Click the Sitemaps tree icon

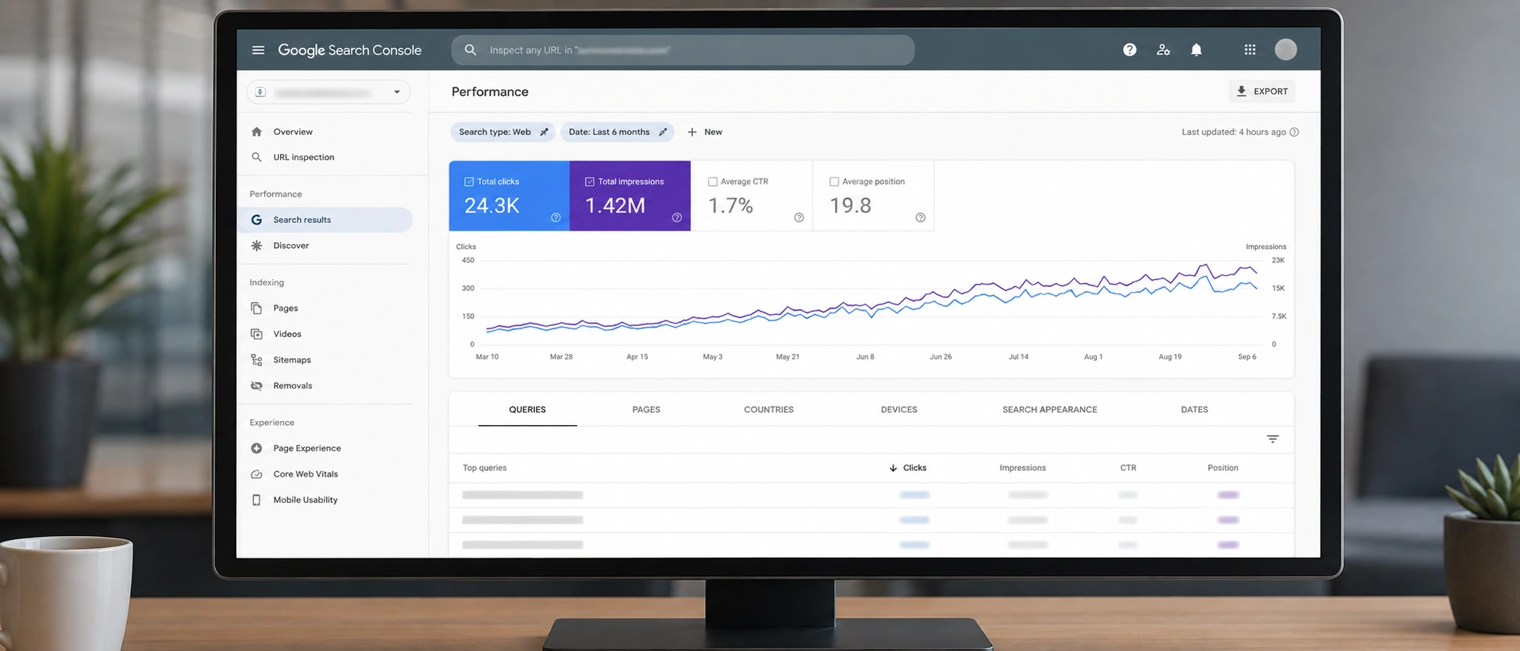tap(256, 360)
